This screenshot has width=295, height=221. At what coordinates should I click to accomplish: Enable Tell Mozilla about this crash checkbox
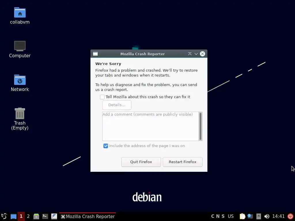[x=102, y=97]
